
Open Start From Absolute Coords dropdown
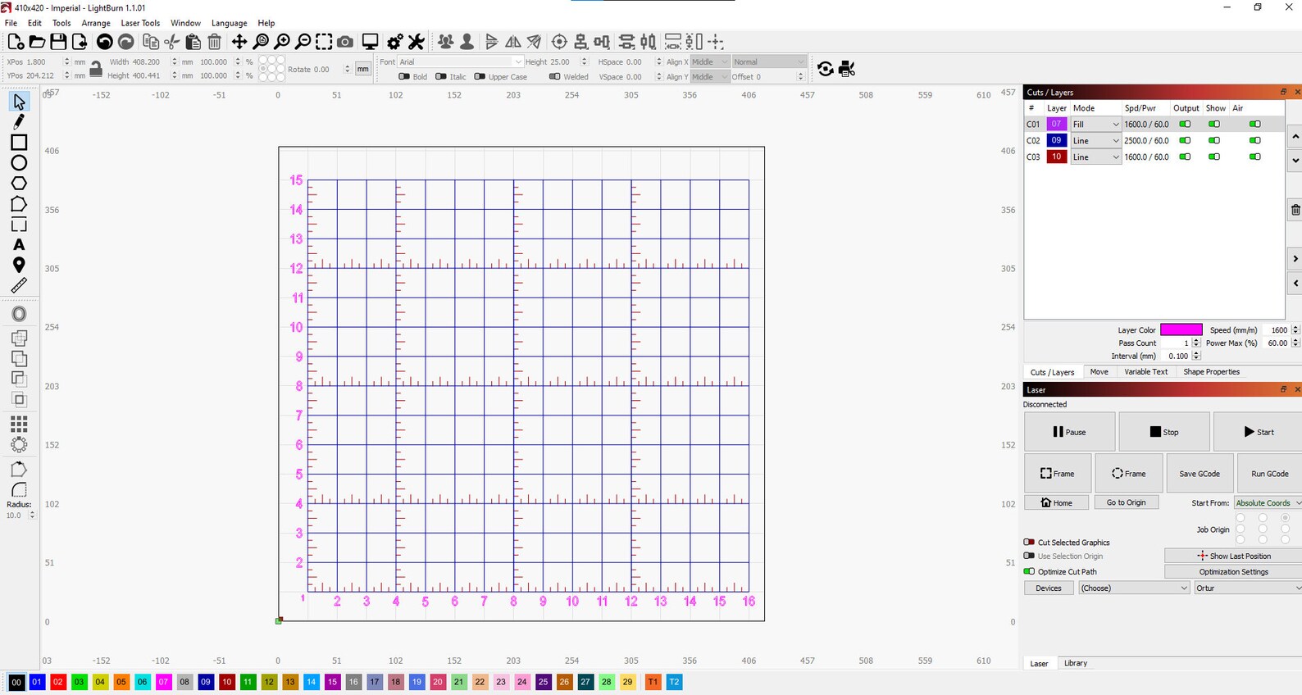(x=1268, y=503)
